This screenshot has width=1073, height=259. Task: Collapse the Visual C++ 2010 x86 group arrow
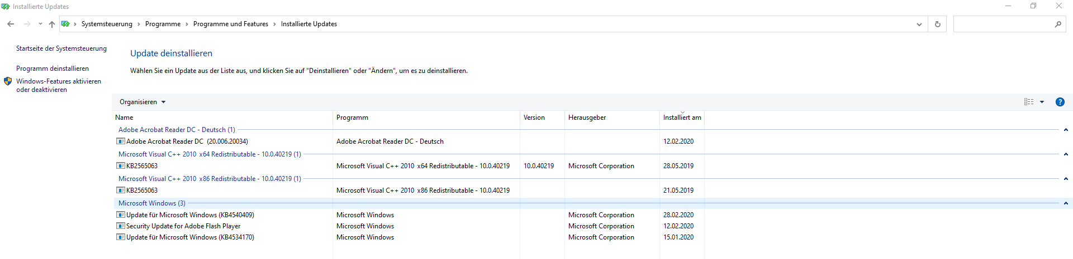point(1066,179)
